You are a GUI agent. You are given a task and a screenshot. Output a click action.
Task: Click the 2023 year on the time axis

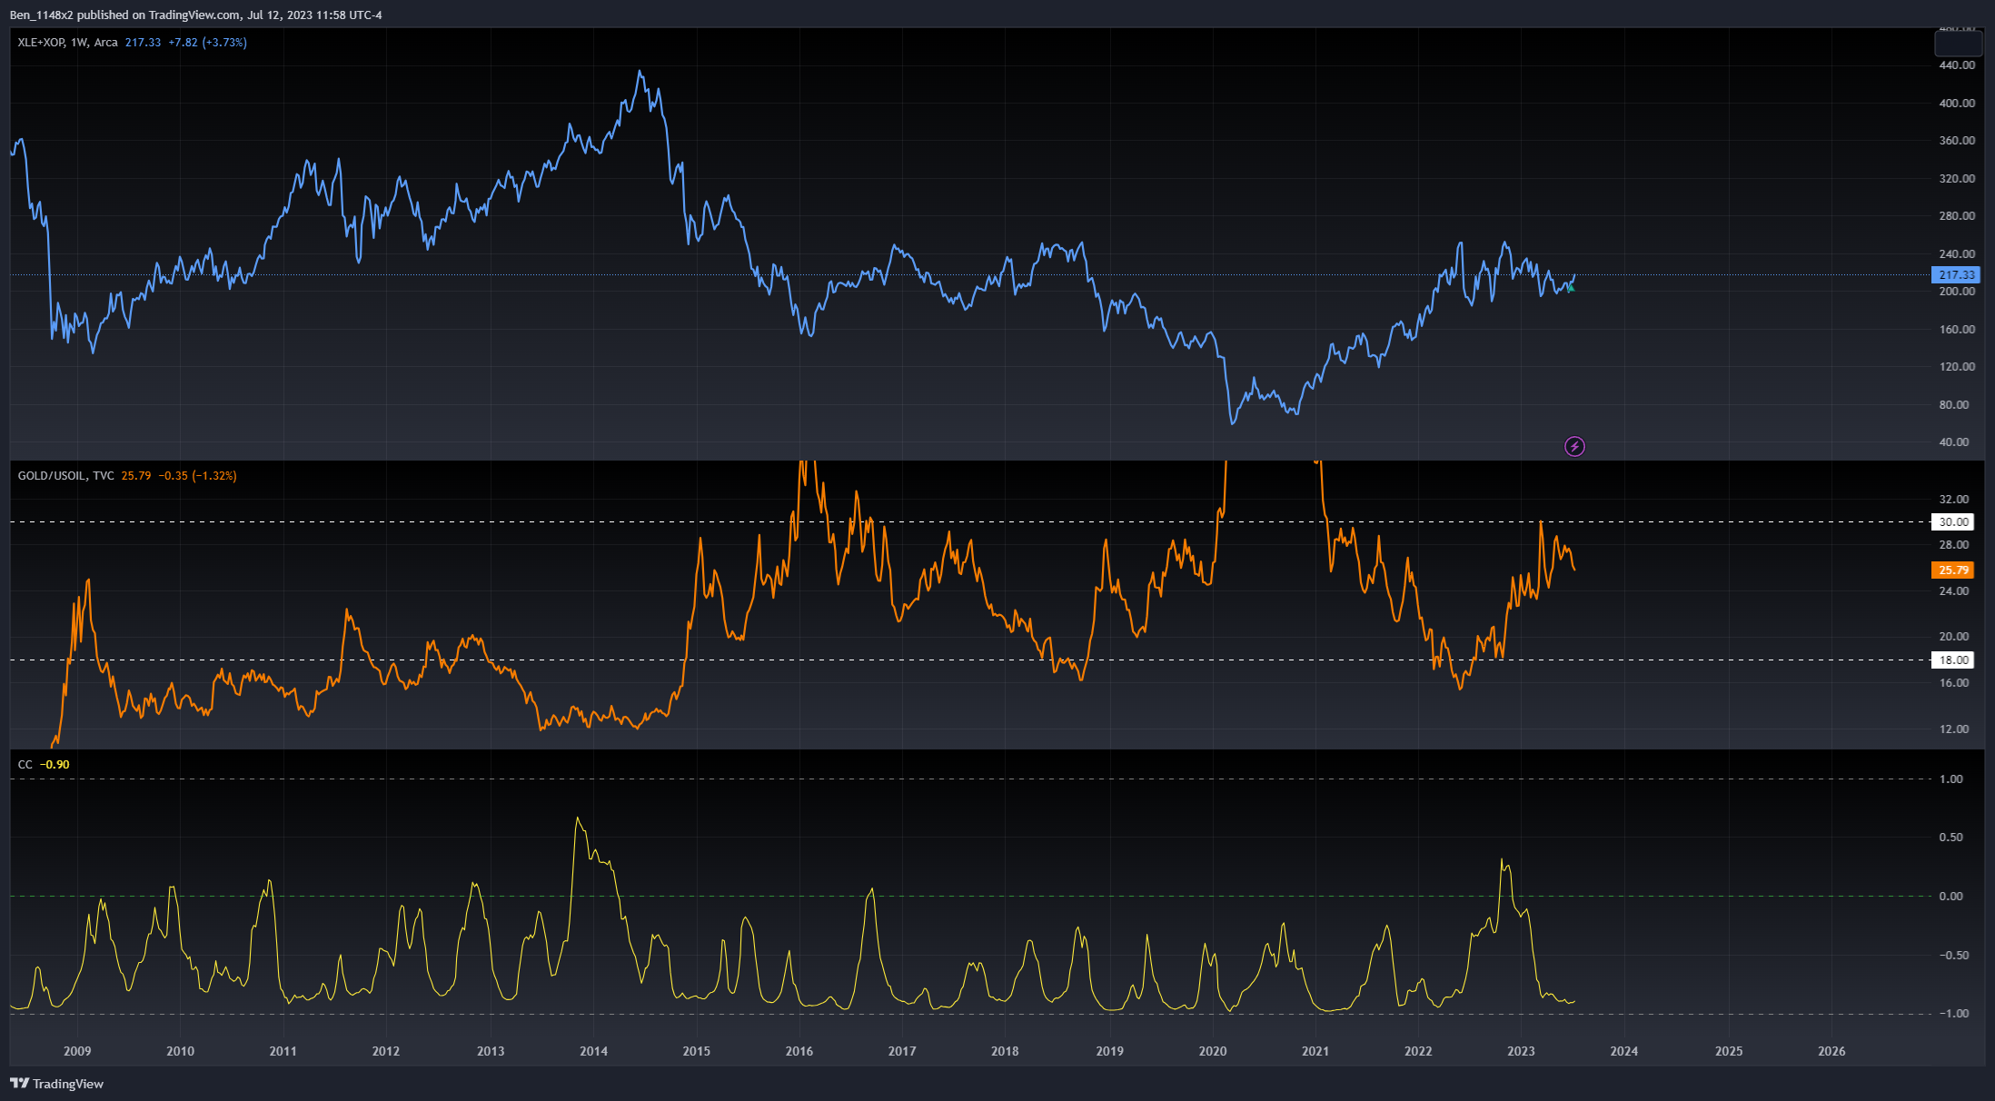(1521, 1052)
